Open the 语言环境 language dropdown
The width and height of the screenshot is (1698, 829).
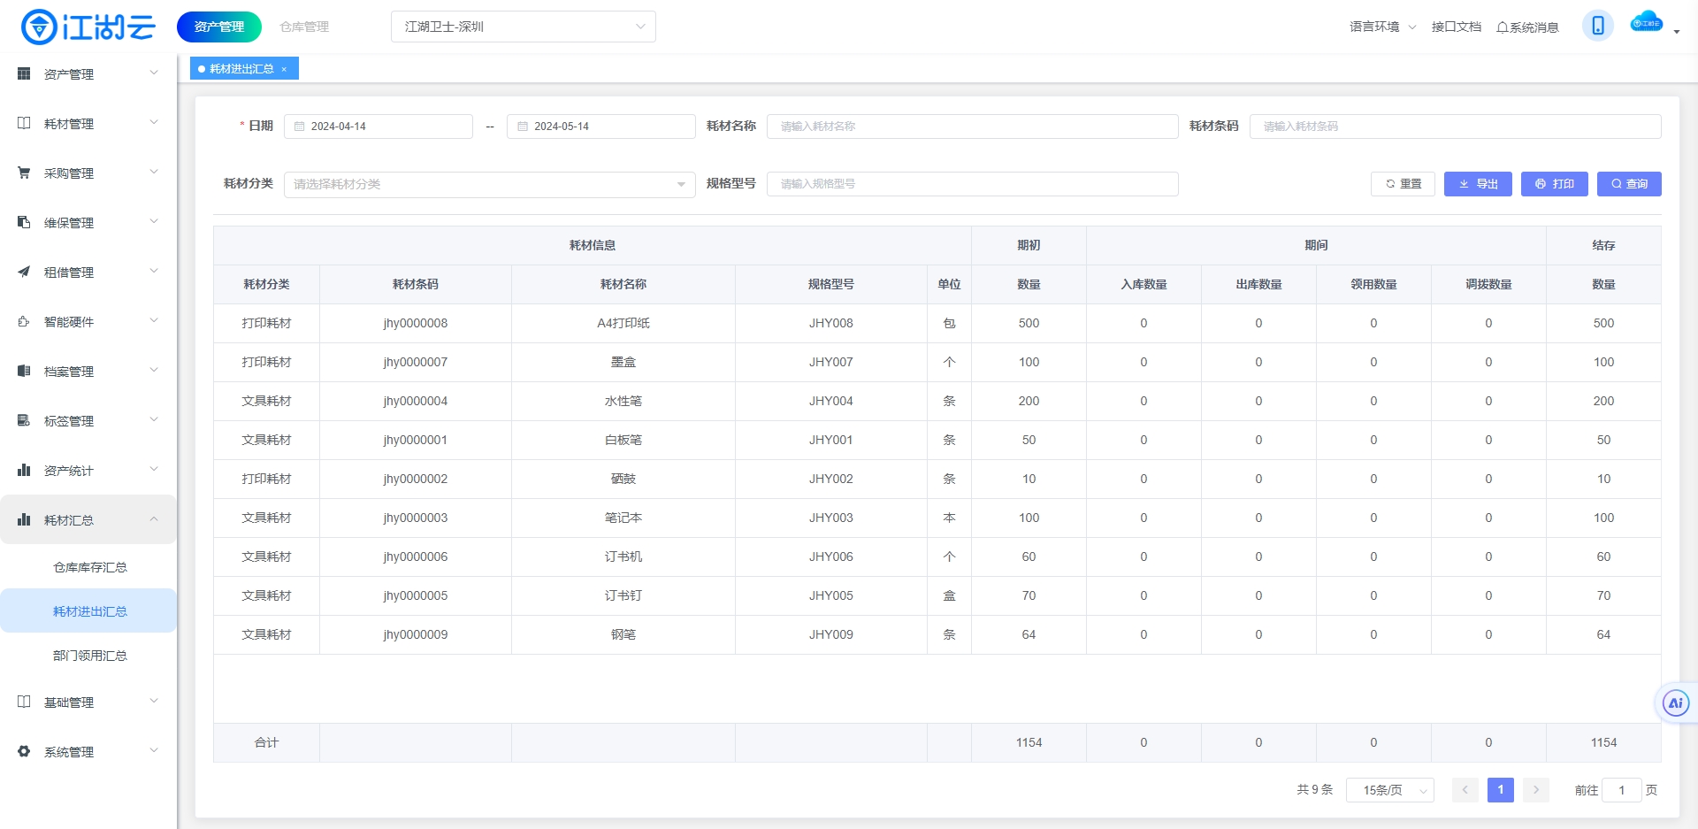pos(1382,27)
